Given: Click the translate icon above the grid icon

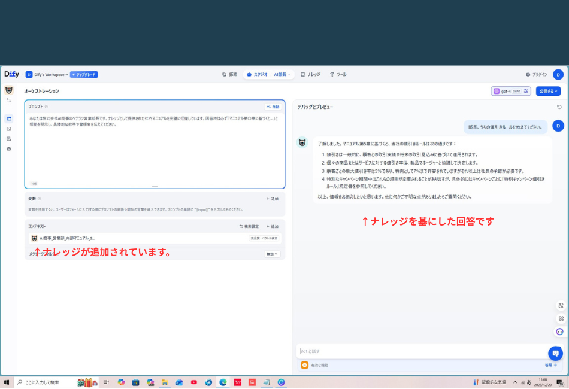Looking at the screenshot, I should point(560,305).
